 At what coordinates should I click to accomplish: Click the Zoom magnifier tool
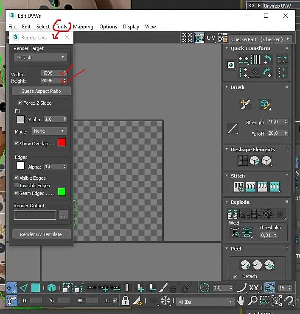[x=252, y=300]
